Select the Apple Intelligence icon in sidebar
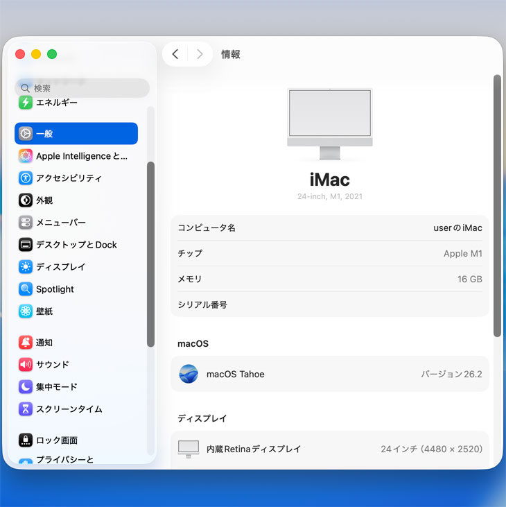The image size is (506, 507). [x=26, y=156]
